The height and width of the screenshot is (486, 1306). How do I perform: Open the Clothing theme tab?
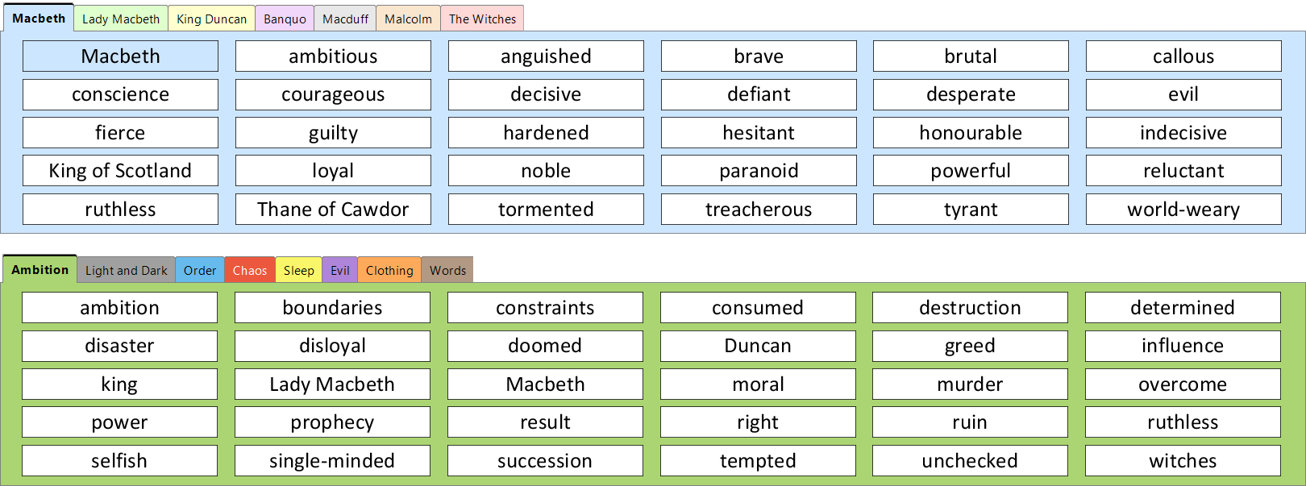[389, 271]
